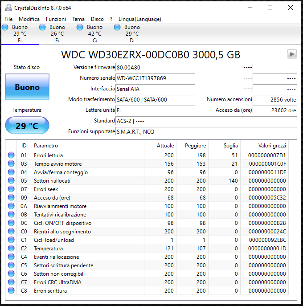
Task: Click the ID column header
Action: click(x=24, y=146)
